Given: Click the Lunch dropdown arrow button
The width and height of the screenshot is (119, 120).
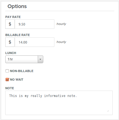Looking at the screenshot, I should coord(40,59).
